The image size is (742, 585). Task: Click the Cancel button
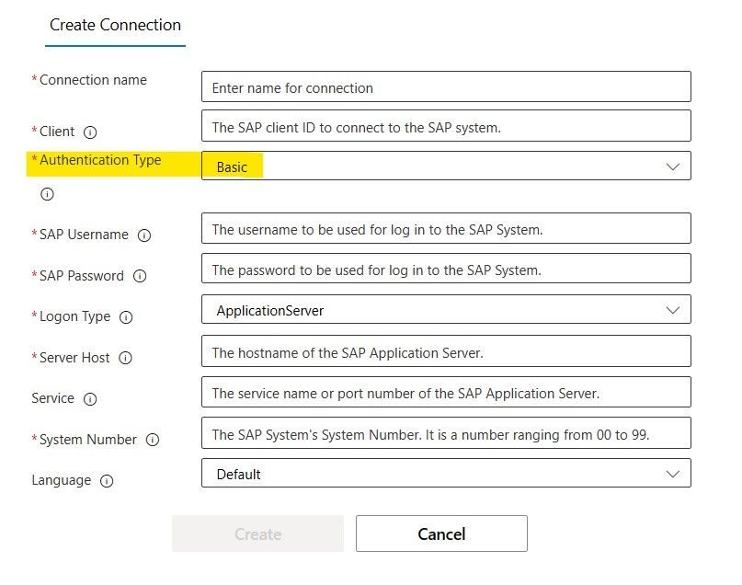tap(441, 533)
